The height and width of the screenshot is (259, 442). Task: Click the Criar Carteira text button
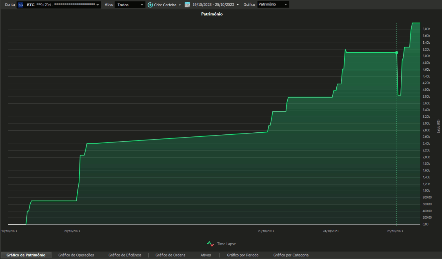point(165,5)
